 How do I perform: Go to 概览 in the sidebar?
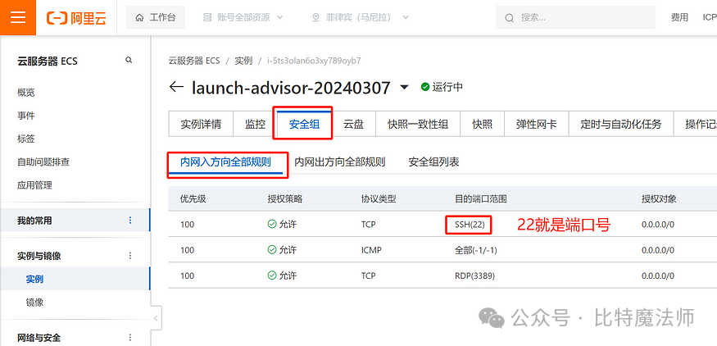click(26, 93)
